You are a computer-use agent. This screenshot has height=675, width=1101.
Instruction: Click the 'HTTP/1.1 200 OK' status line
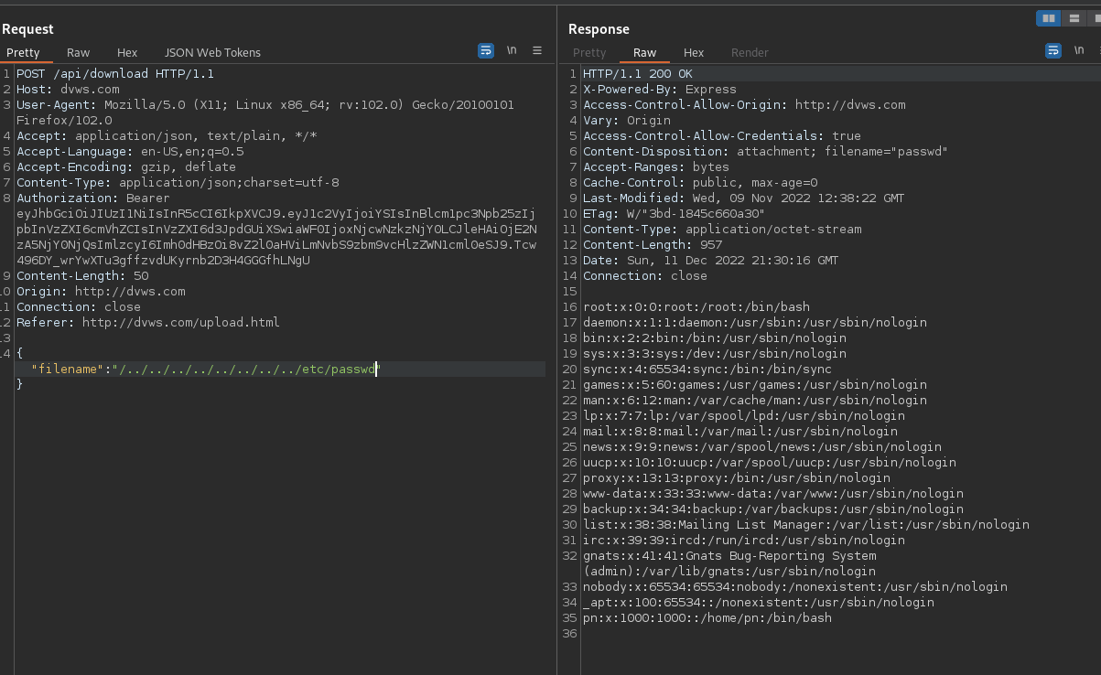[638, 74]
